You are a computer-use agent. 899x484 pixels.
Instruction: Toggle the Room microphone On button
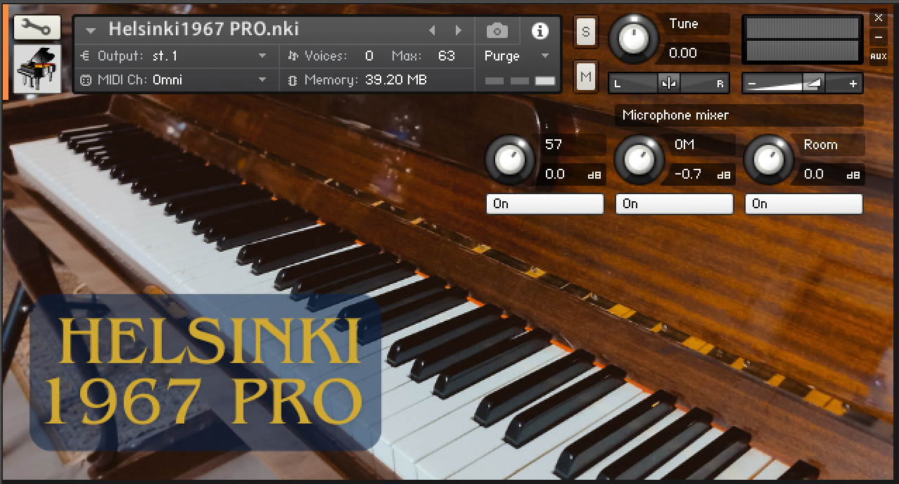coord(803,204)
